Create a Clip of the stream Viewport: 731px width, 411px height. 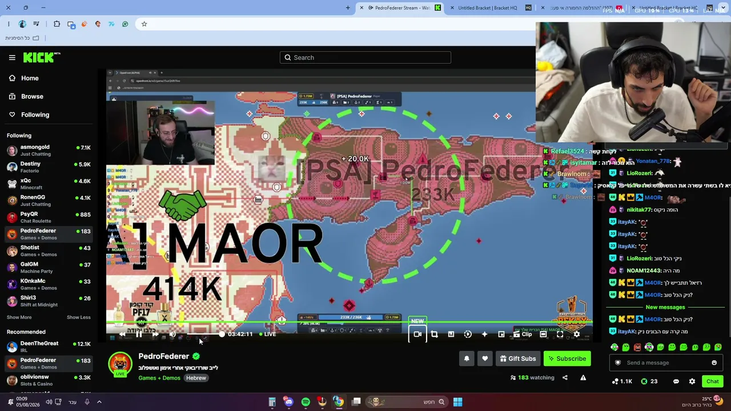coord(522,335)
